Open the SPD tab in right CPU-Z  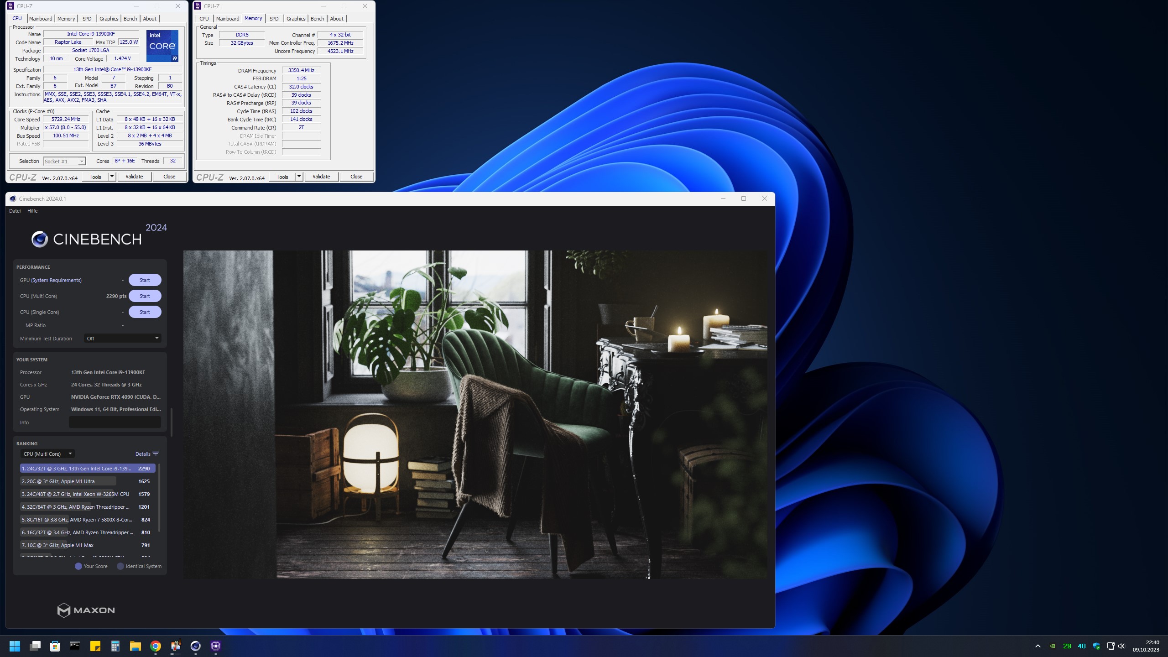coord(274,19)
